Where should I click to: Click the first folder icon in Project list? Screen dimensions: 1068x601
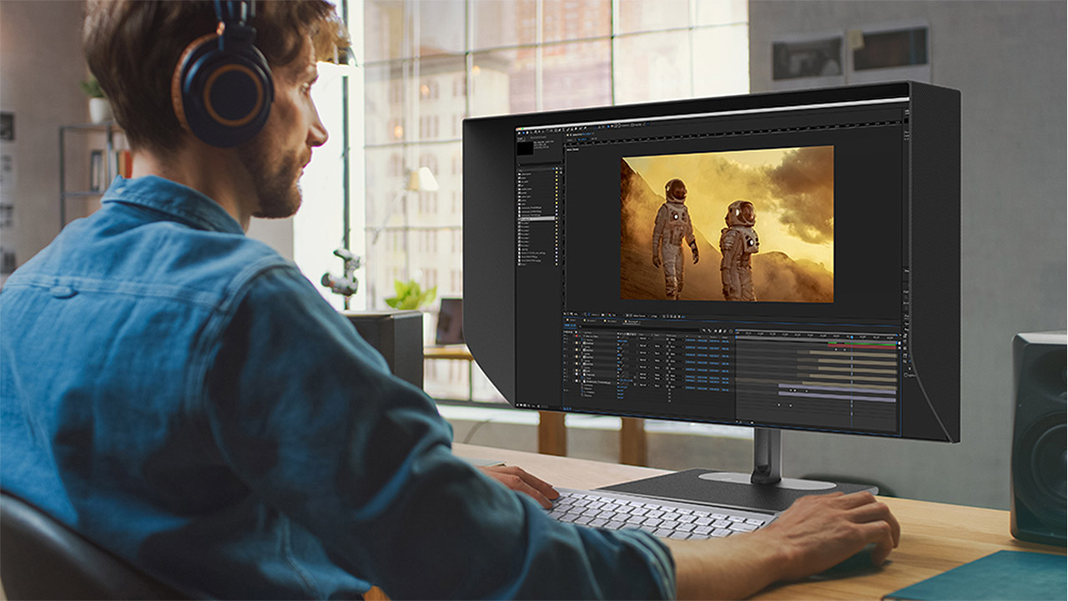pyautogui.click(x=521, y=174)
